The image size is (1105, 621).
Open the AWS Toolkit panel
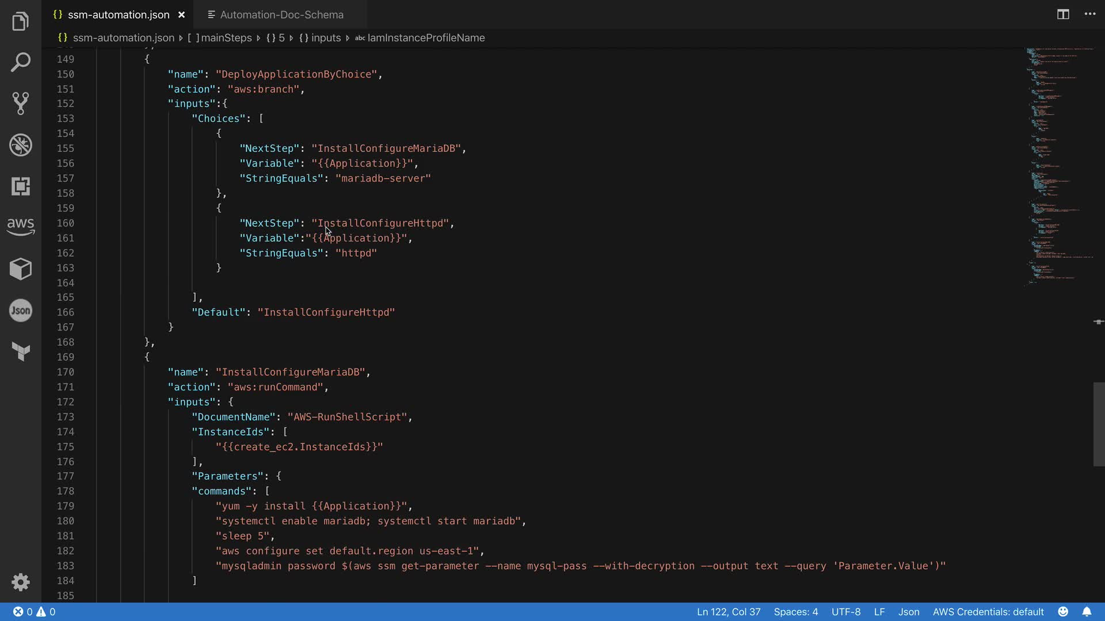pyautogui.click(x=21, y=227)
